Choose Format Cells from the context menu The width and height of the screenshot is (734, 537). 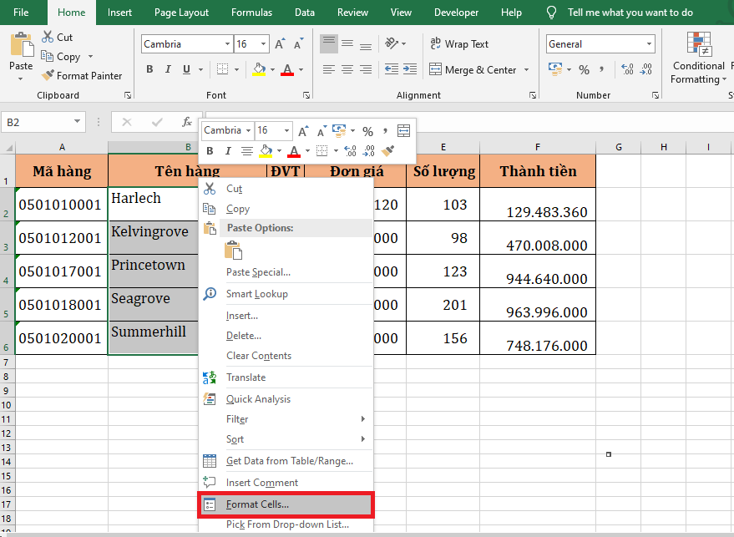pos(257,504)
